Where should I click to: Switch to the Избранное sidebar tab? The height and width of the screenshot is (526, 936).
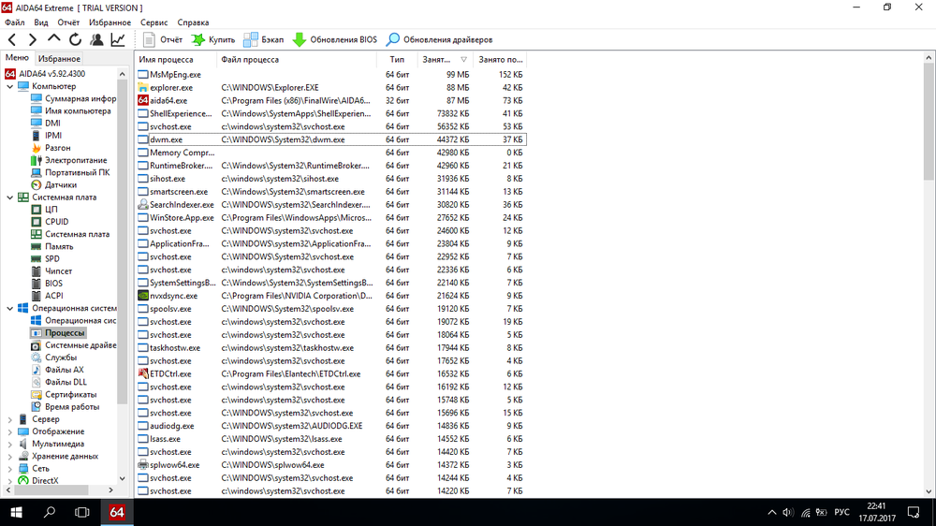click(x=59, y=58)
